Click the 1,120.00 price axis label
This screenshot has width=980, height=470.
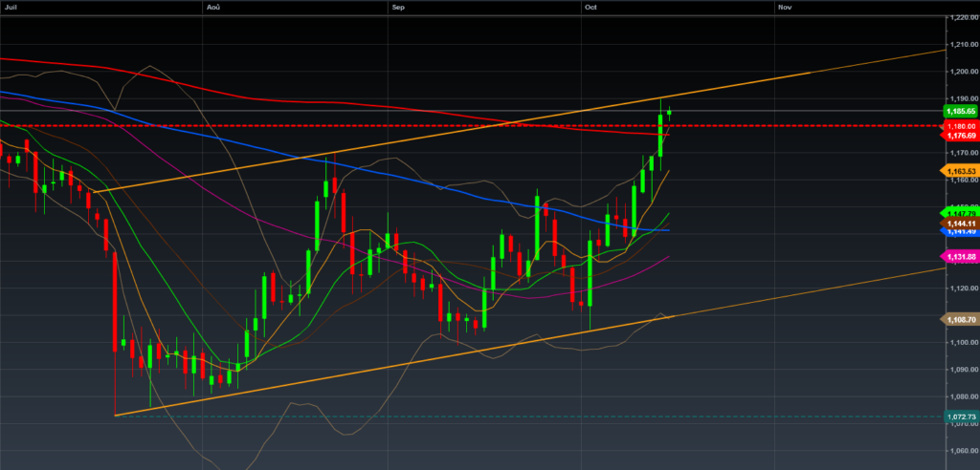963,288
